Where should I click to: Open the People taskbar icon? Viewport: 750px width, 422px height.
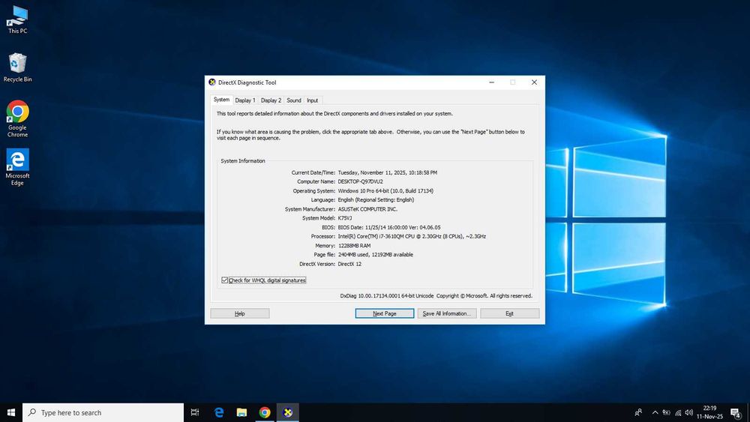(x=638, y=412)
